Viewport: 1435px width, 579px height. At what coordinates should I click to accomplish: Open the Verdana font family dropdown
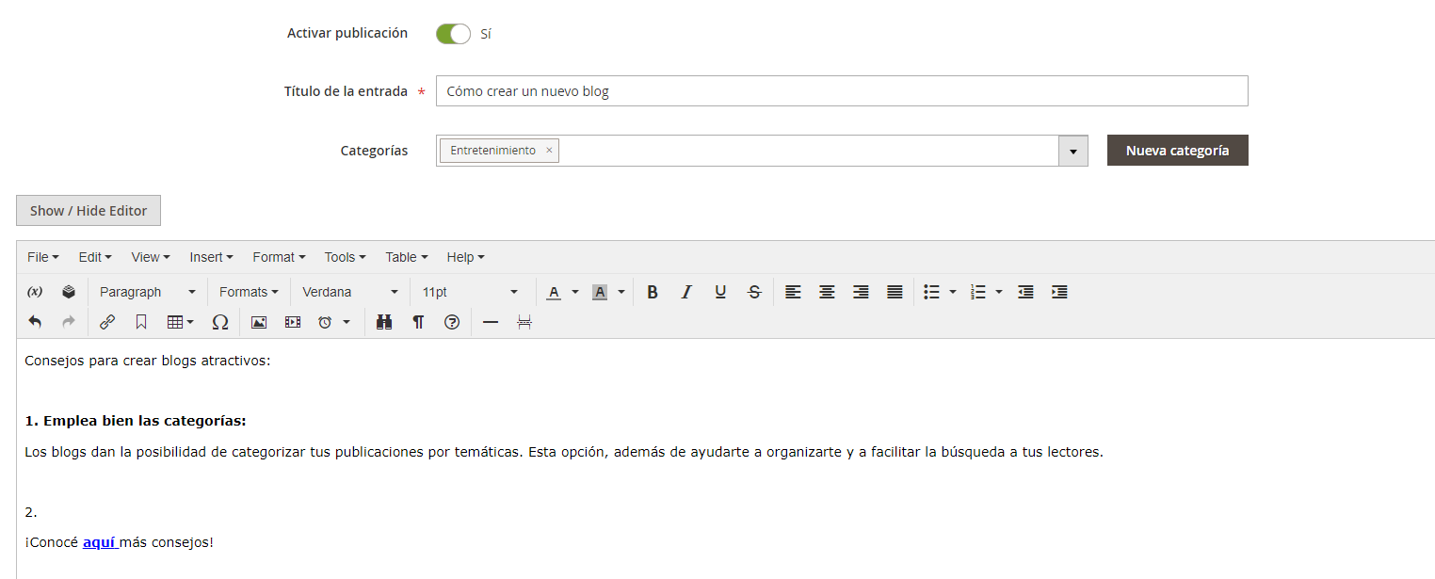point(348,292)
